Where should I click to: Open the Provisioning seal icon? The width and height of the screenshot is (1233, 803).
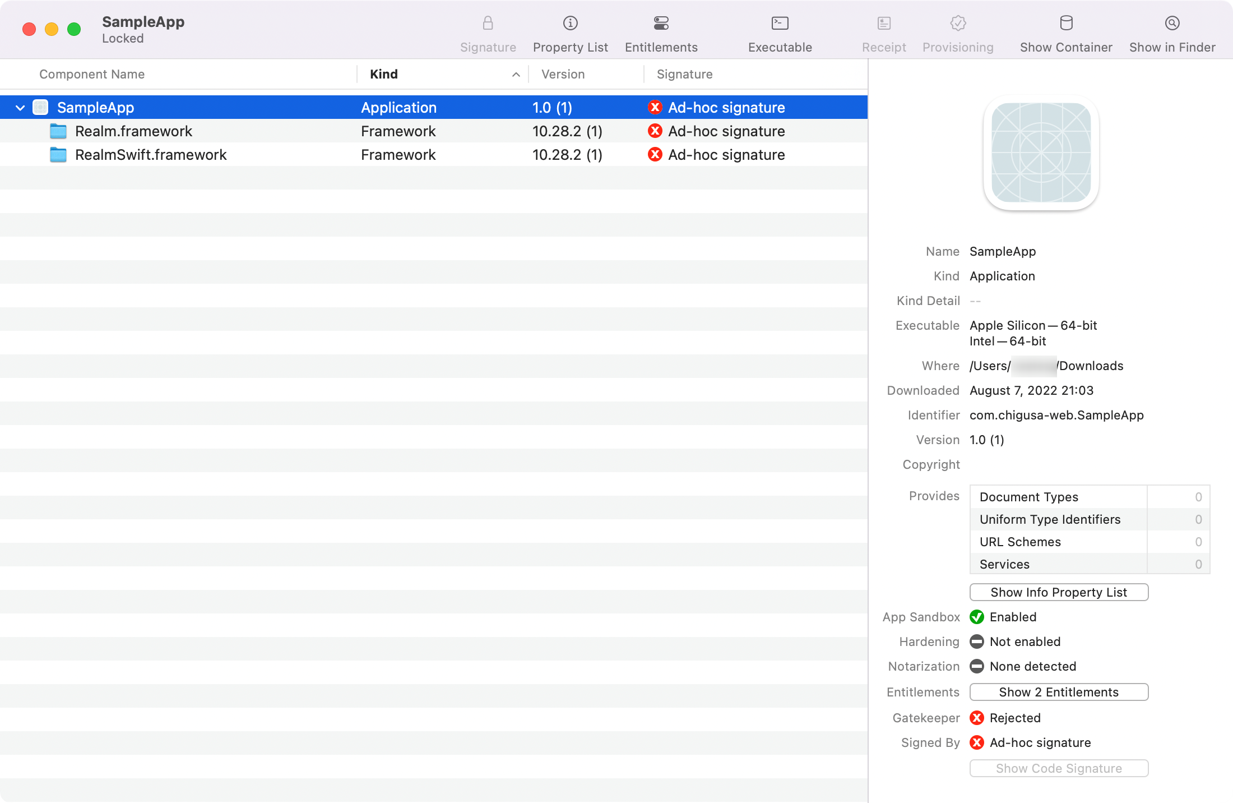coord(958,23)
